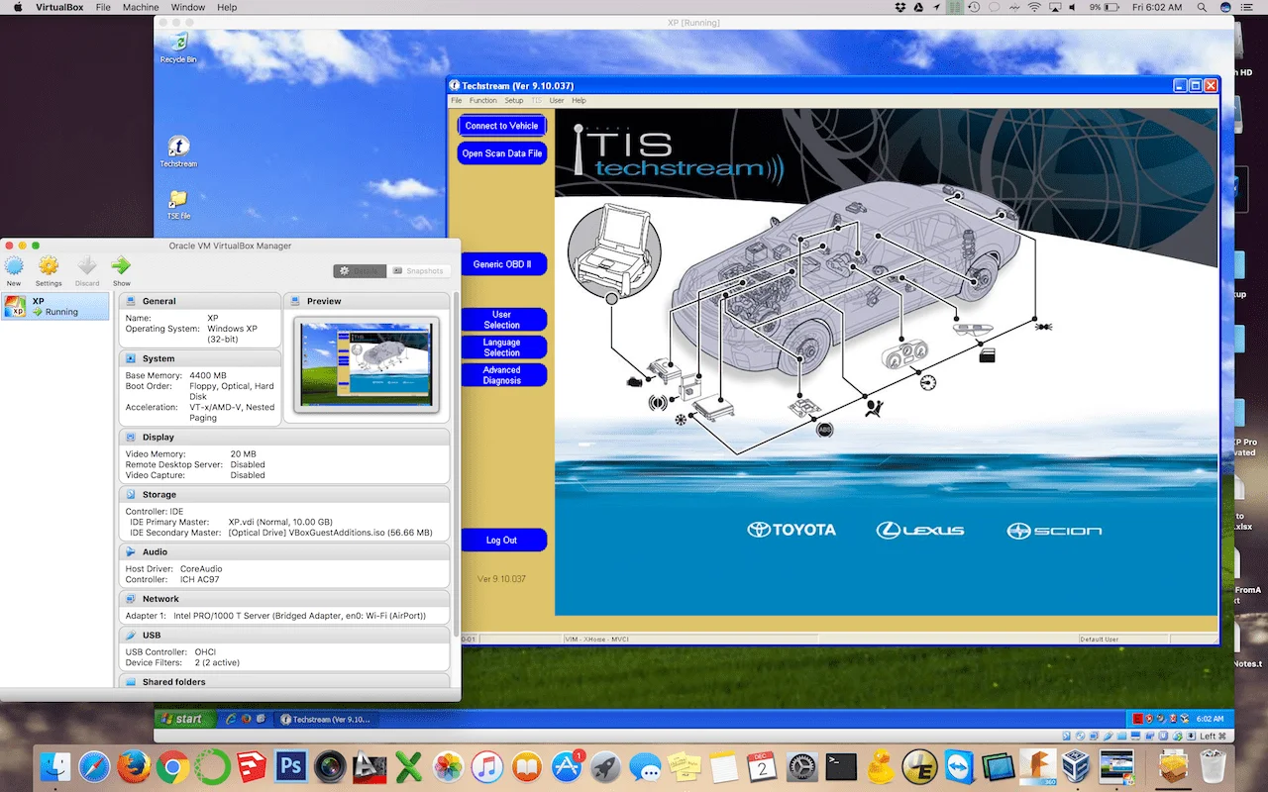Launch Photoshop from the dock

click(291, 766)
